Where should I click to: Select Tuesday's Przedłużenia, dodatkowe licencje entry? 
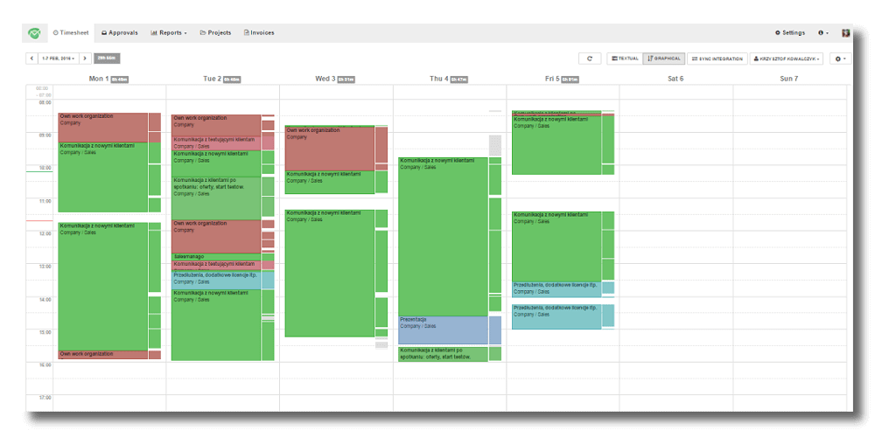[x=216, y=280]
